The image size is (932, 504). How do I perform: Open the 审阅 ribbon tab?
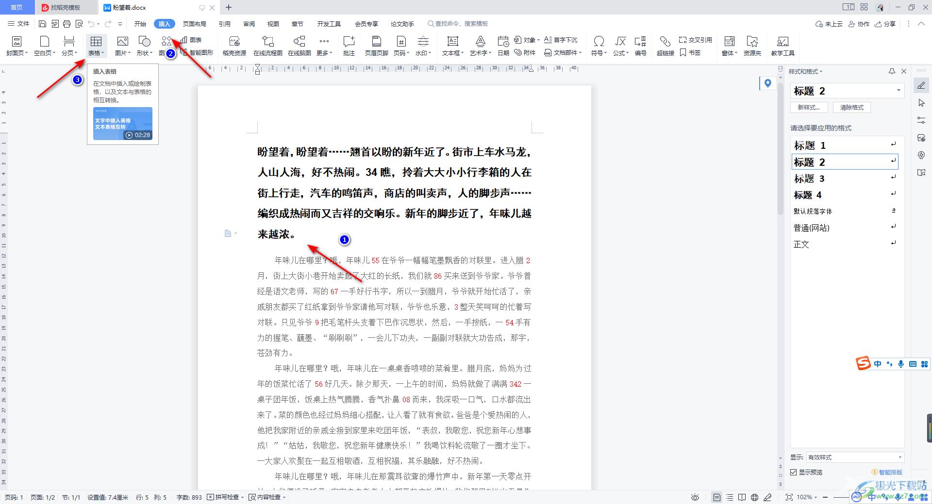249,24
